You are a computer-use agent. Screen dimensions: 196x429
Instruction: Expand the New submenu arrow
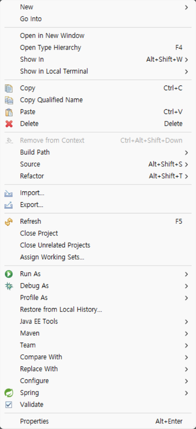pyautogui.click(x=187, y=7)
